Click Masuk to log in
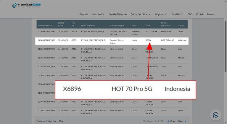 [x=210, y=14]
